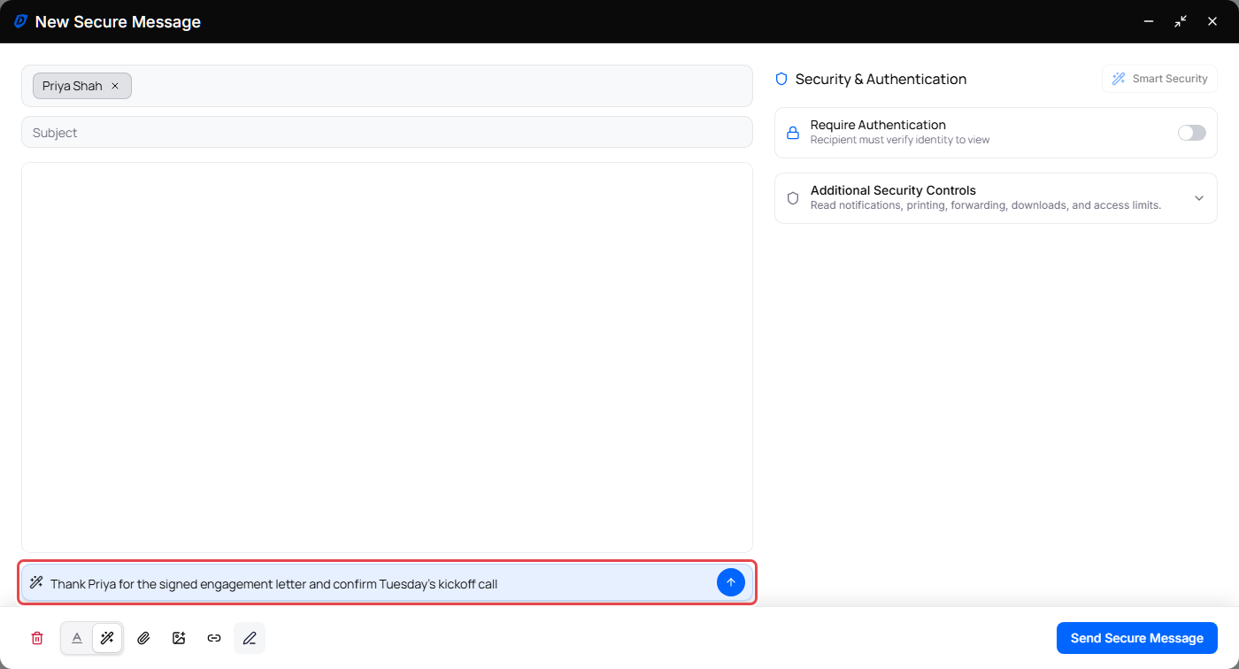Screen dimensions: 1239x669
Task: Insert a link using the chain icon
Action: [x=214, y=638]
